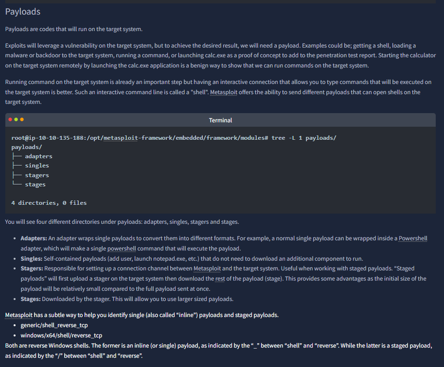Click the underlined word rest in Stagers bullet
The width and height of the screenshot is (444, 367).
[x=220, y=279]
